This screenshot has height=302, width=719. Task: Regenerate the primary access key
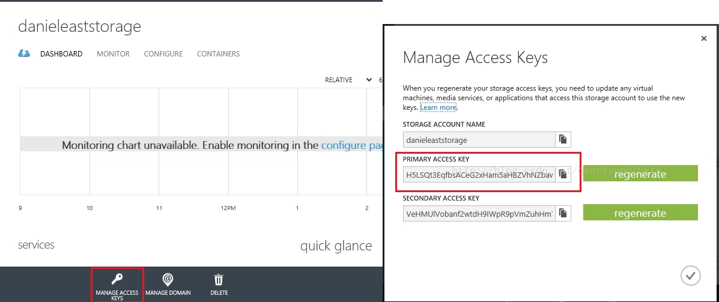(640, 174)
